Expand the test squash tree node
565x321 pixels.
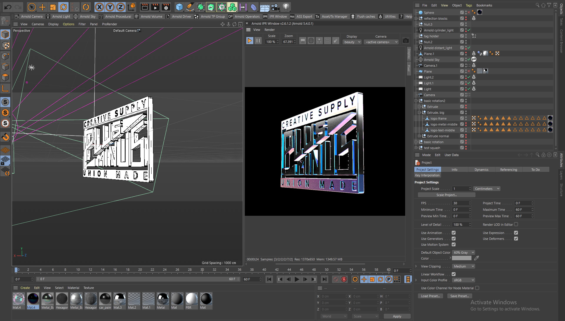tap(416, 148)
